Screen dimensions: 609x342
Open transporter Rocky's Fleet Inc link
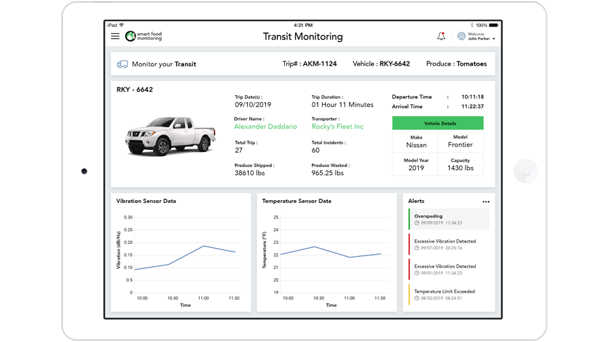337,126
